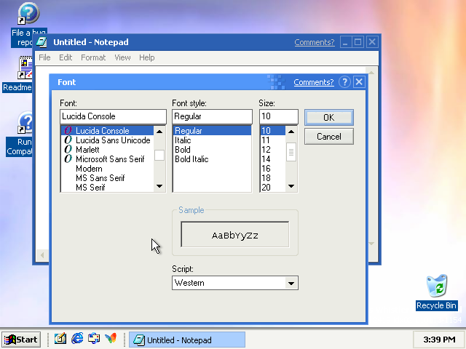The width and height of the screenshot is (466, 349).
Task: Select the Readme desktop shortcut icon
Action: tap(25, 68)
